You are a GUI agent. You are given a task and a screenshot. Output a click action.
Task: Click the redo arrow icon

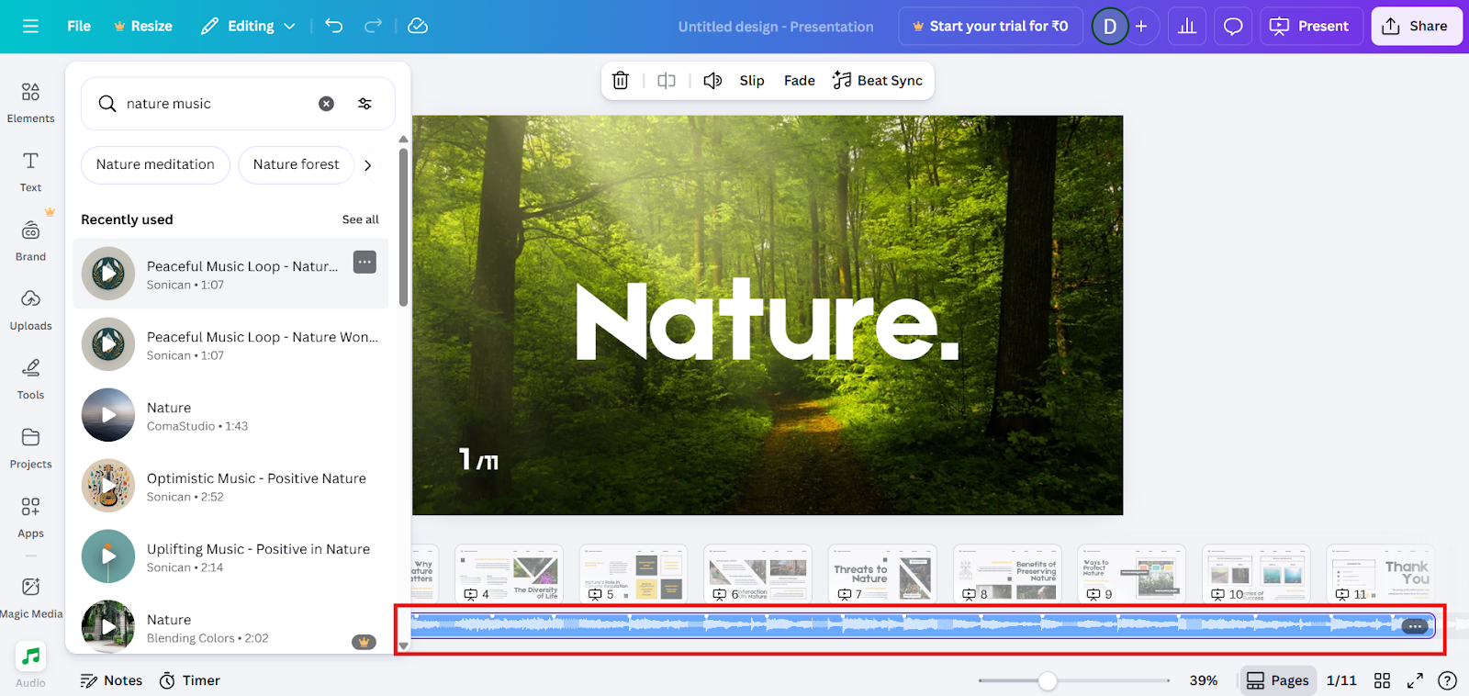tap(373, 26)
